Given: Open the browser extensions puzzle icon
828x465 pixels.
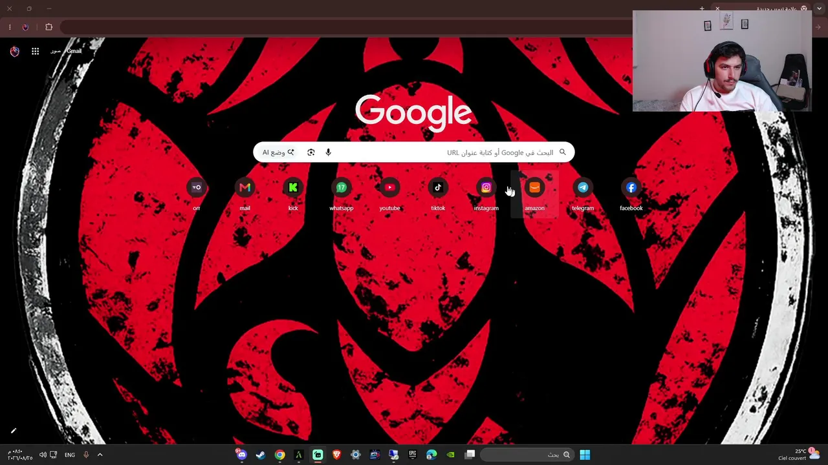Looking at the screenshot, I should 49,27.
